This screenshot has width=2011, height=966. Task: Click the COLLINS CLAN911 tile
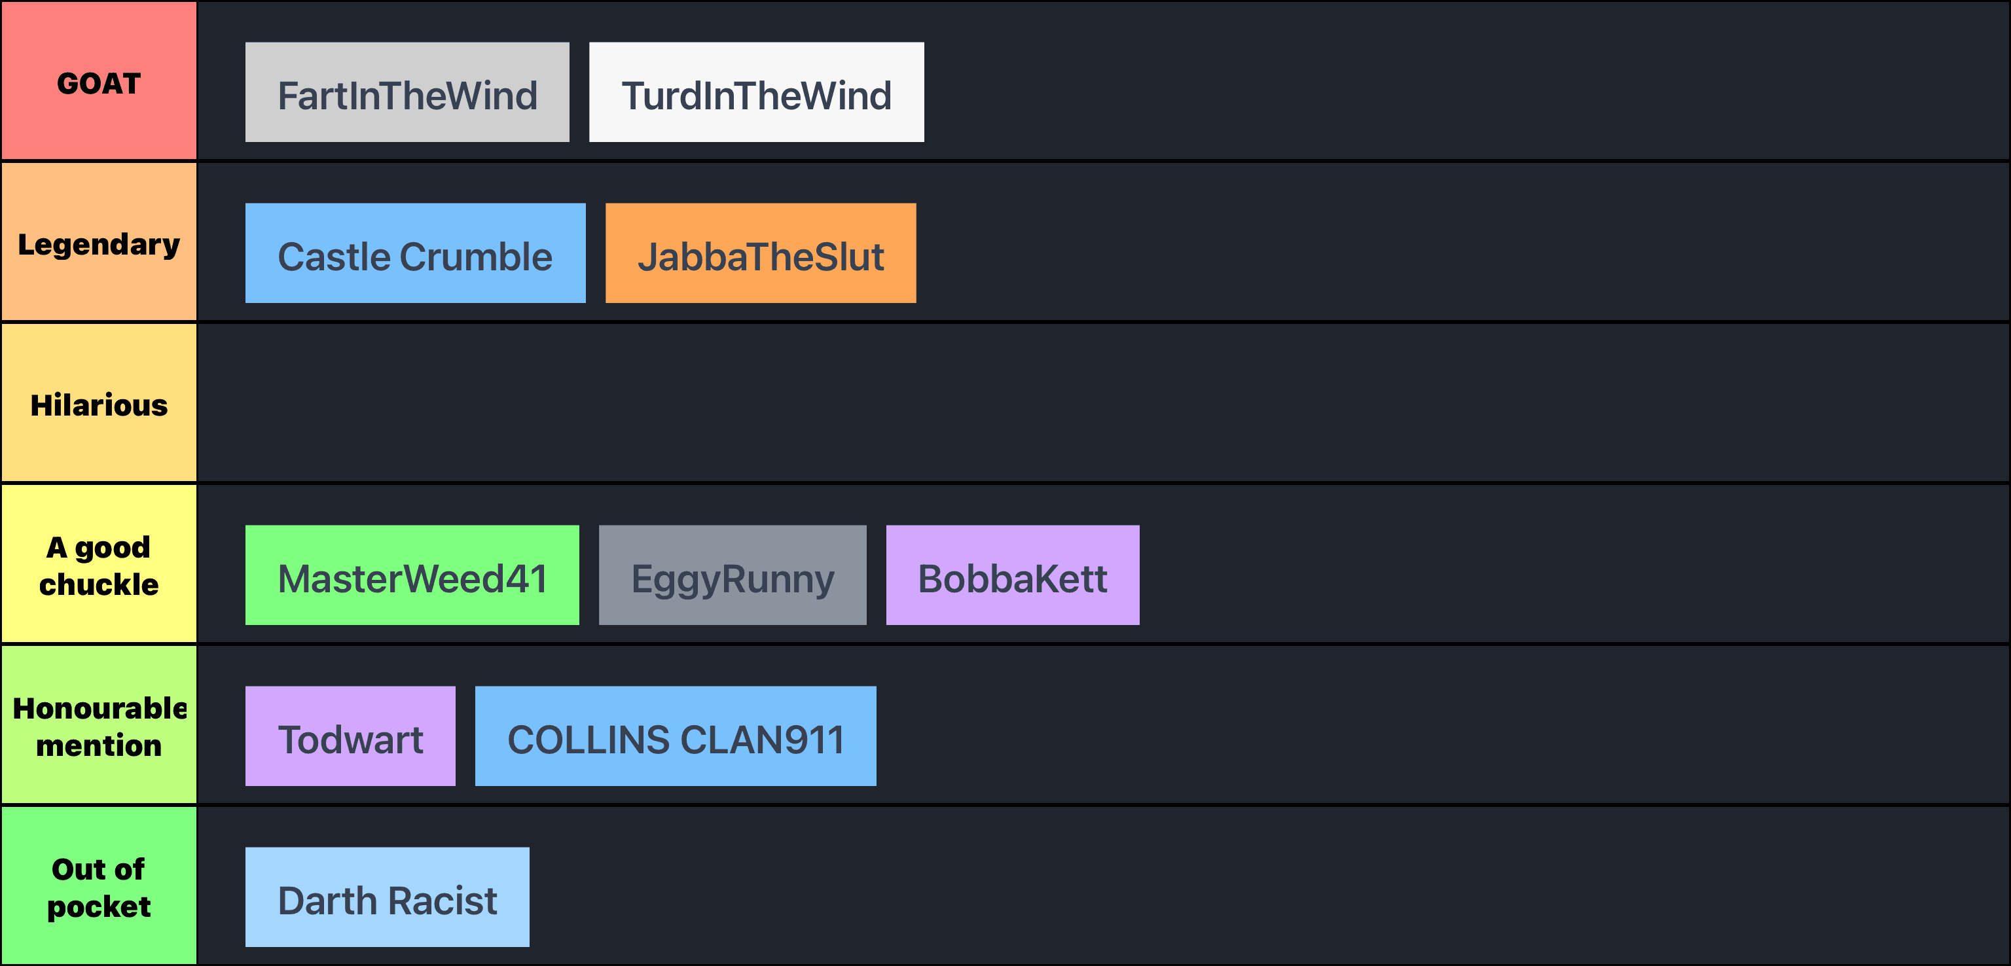pyautogui.click(x=676, y=736)
